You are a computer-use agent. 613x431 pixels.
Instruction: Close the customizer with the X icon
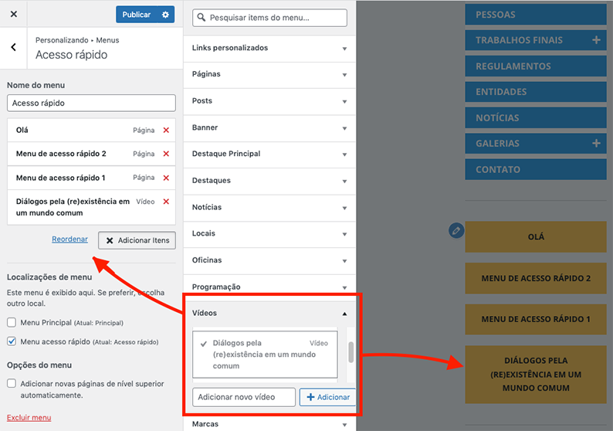point(14,15)
